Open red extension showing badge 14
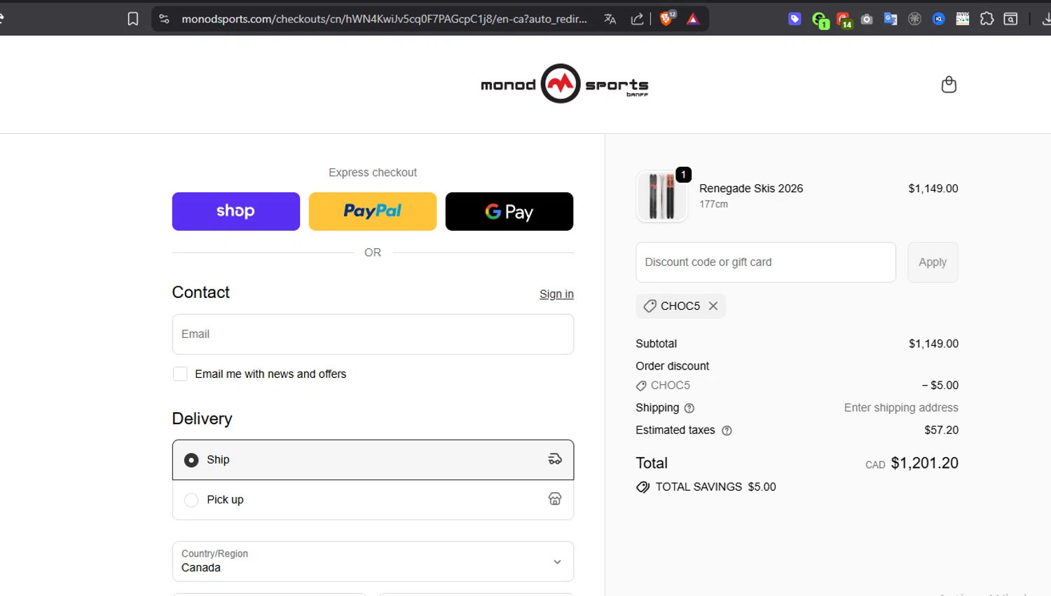Image resolution: width=1051 pixels, height=596 pixels. (x=844, y=20)
